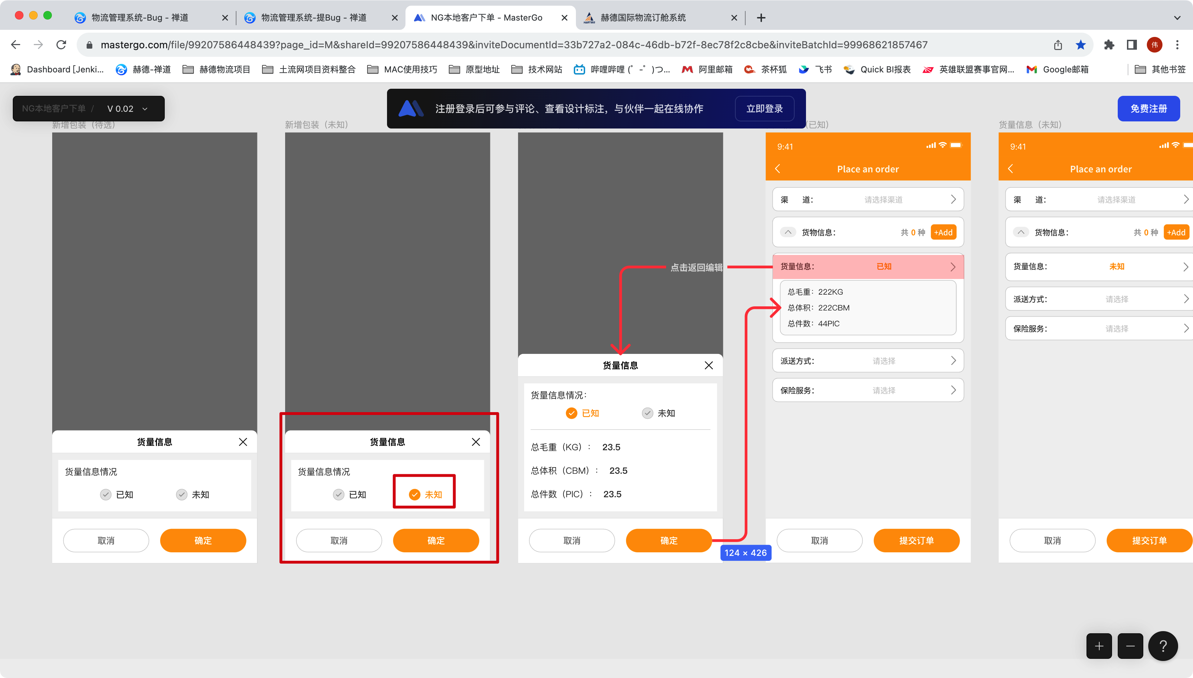The image size is (1193, 678).
Task: Click the zoom in plus button
Action: 1099,646
